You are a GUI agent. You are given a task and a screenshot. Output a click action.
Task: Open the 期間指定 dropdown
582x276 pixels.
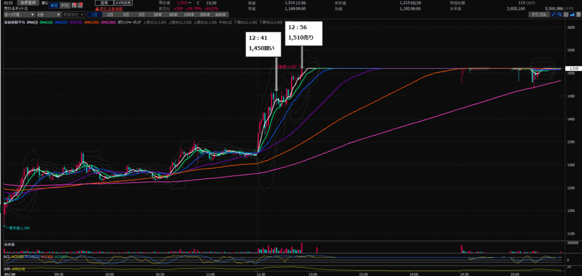point(73,14)
